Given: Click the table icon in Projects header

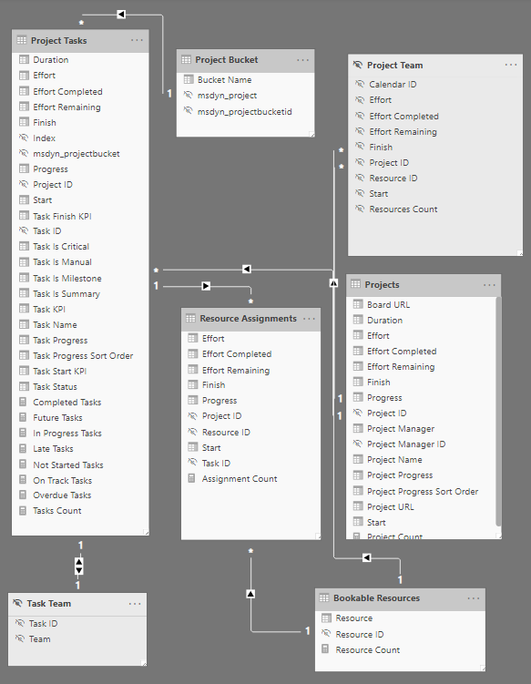Looking at the screenshot, I should coord(356,284).
